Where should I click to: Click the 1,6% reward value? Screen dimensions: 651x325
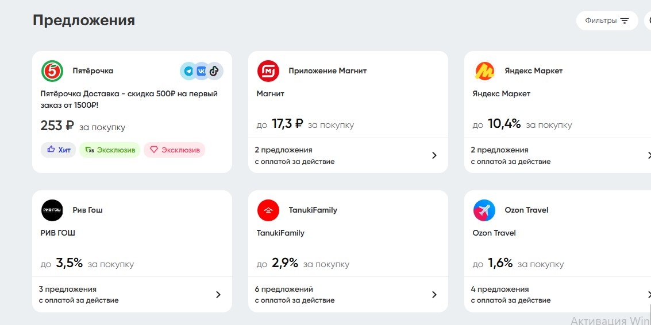pyautogui.click(x=500, y=263)
